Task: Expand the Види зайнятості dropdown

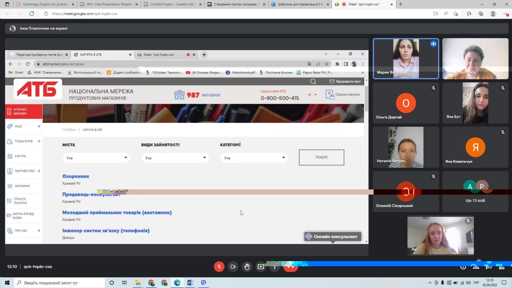Action: tap(175, 158)
